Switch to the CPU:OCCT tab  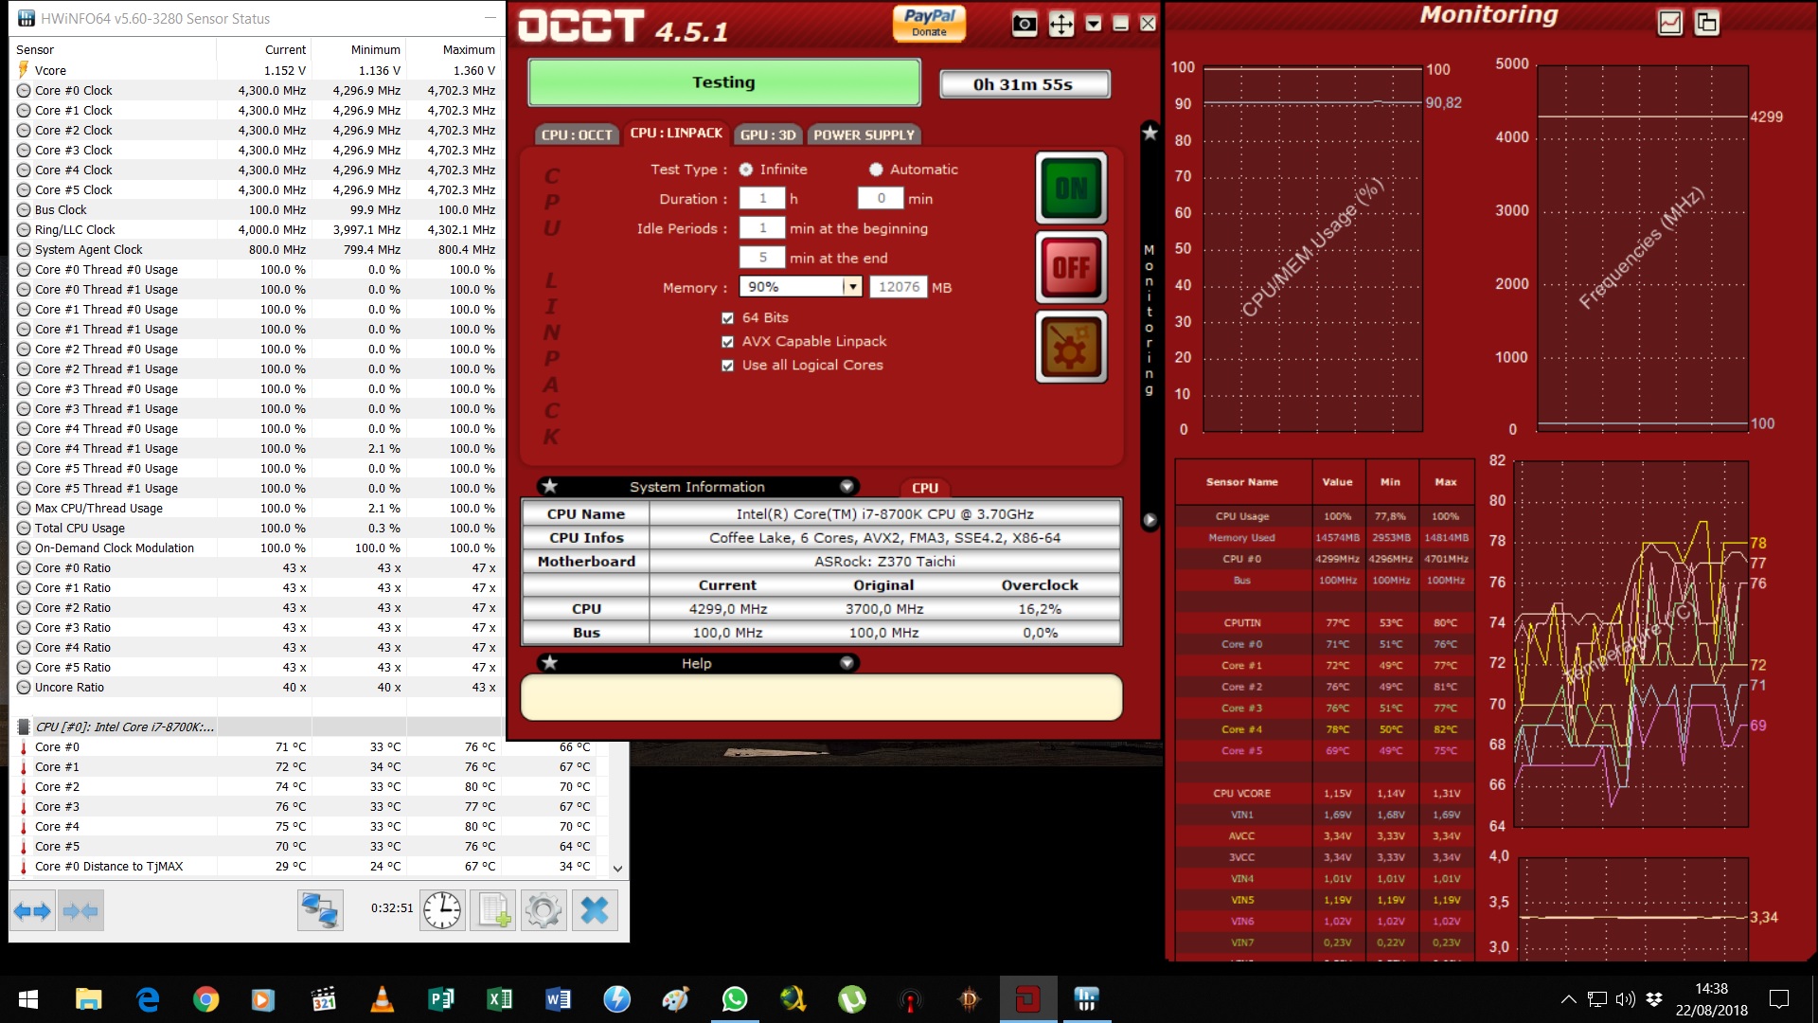(577, 135)
